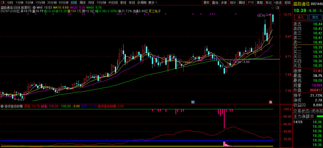Open F10 company information

[x=251, y=3]
